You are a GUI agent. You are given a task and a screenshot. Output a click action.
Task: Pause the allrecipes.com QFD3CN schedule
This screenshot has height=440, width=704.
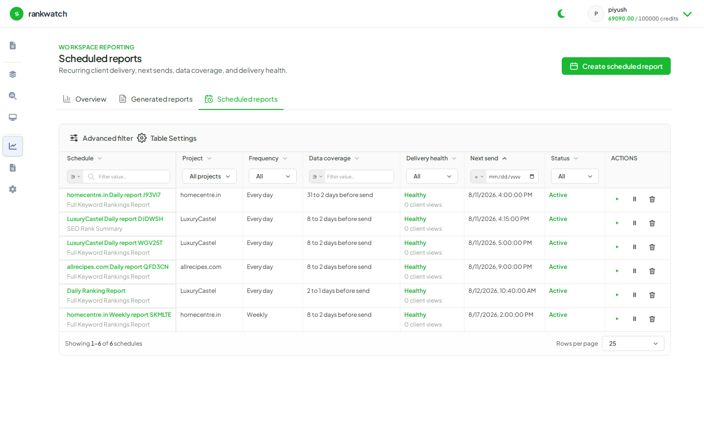point(635,271)
